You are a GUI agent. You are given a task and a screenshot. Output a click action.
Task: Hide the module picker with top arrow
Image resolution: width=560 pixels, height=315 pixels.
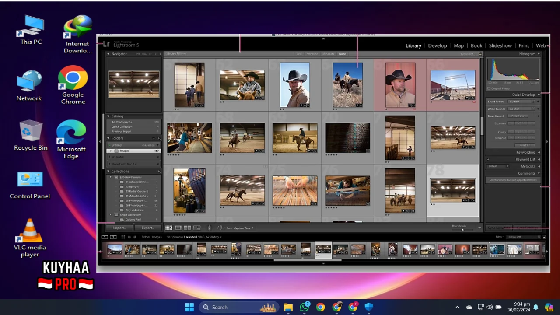pos(323,39)
